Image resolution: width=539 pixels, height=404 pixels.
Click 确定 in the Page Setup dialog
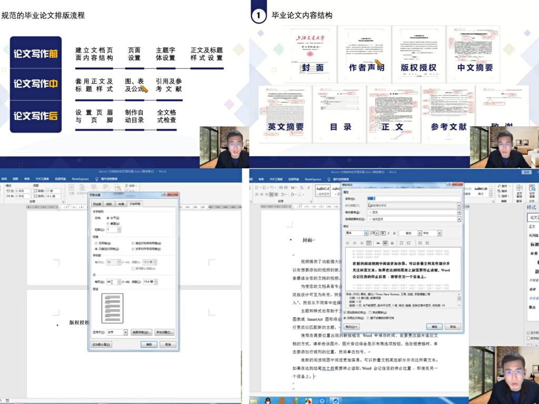(x=148, y=344)
